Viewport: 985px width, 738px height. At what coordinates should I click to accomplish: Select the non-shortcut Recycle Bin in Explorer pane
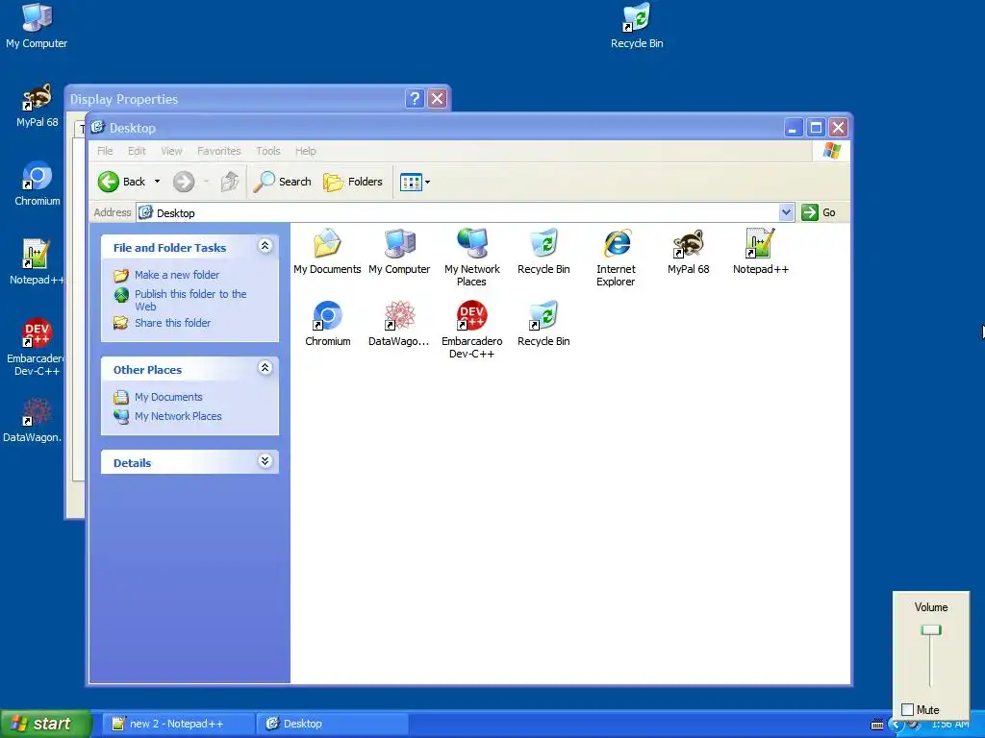click(x=544, y=251)
